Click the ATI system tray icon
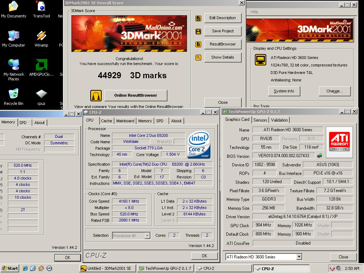The width and height of the screenshot is (364, 273). (x=332, y=269)
